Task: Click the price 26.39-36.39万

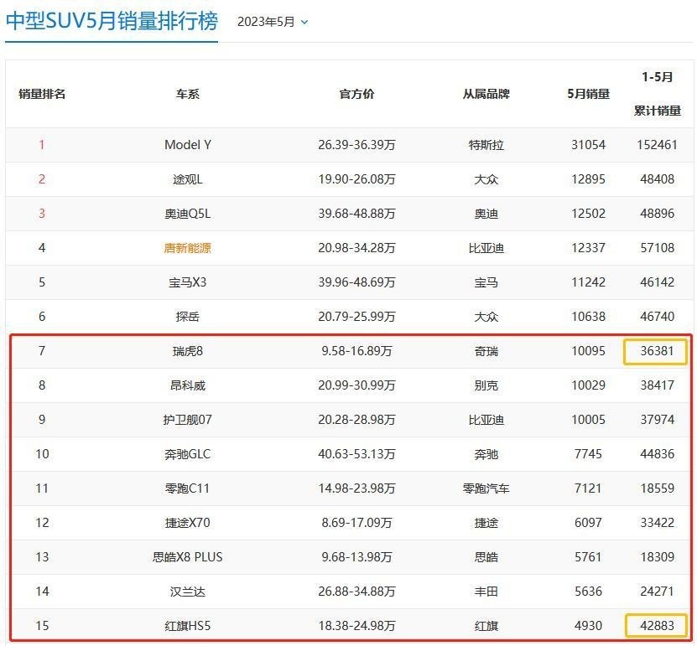Action: pos(356,145)
